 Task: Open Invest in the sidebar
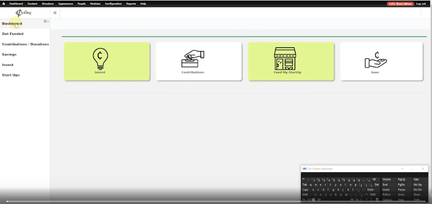point(7,65)
